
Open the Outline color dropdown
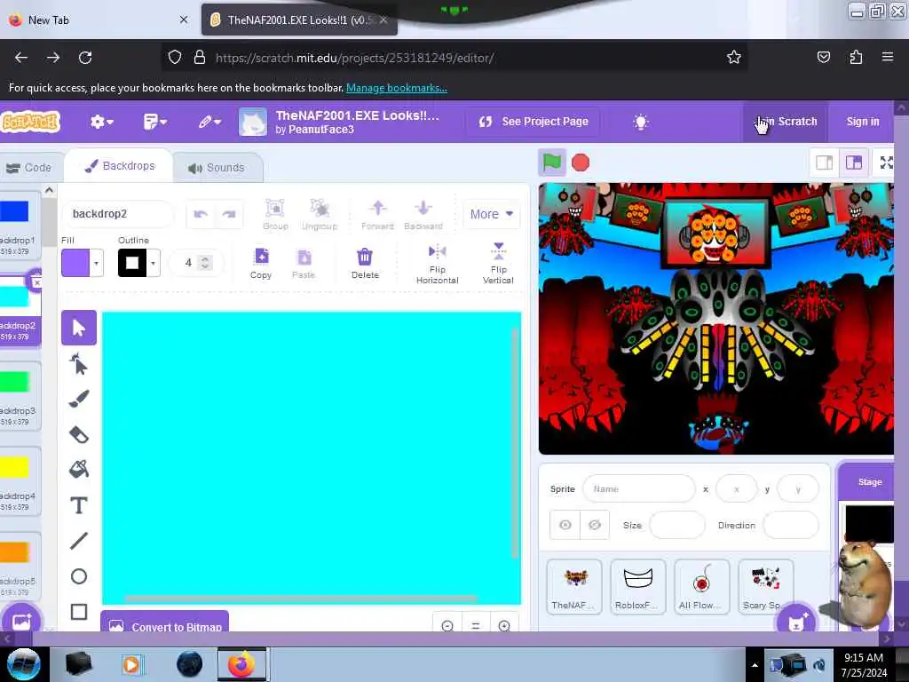153,263
